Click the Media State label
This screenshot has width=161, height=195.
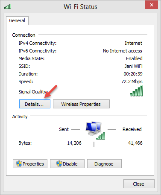(x=32, y=58)
